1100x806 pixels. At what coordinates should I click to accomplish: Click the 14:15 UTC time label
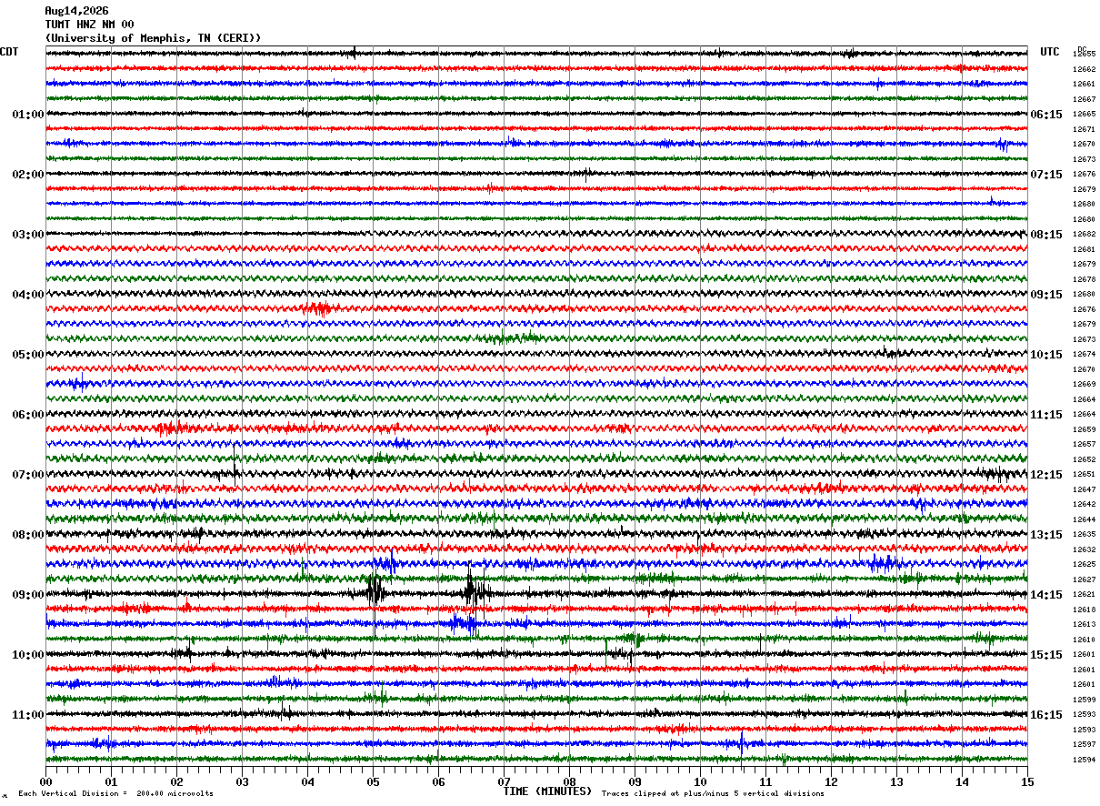(x=1046, y=595)
